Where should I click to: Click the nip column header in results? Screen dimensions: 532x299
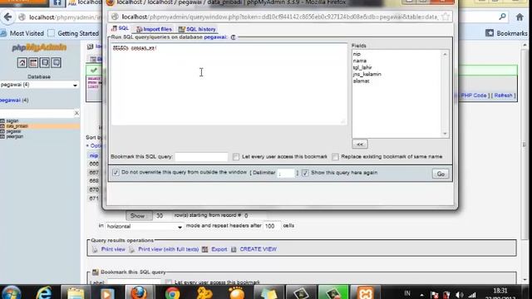pyautogui.click(x=94, y=155)
